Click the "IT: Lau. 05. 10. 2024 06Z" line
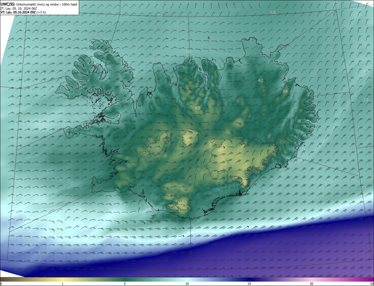The image size is (374, 286). point(19,8)
